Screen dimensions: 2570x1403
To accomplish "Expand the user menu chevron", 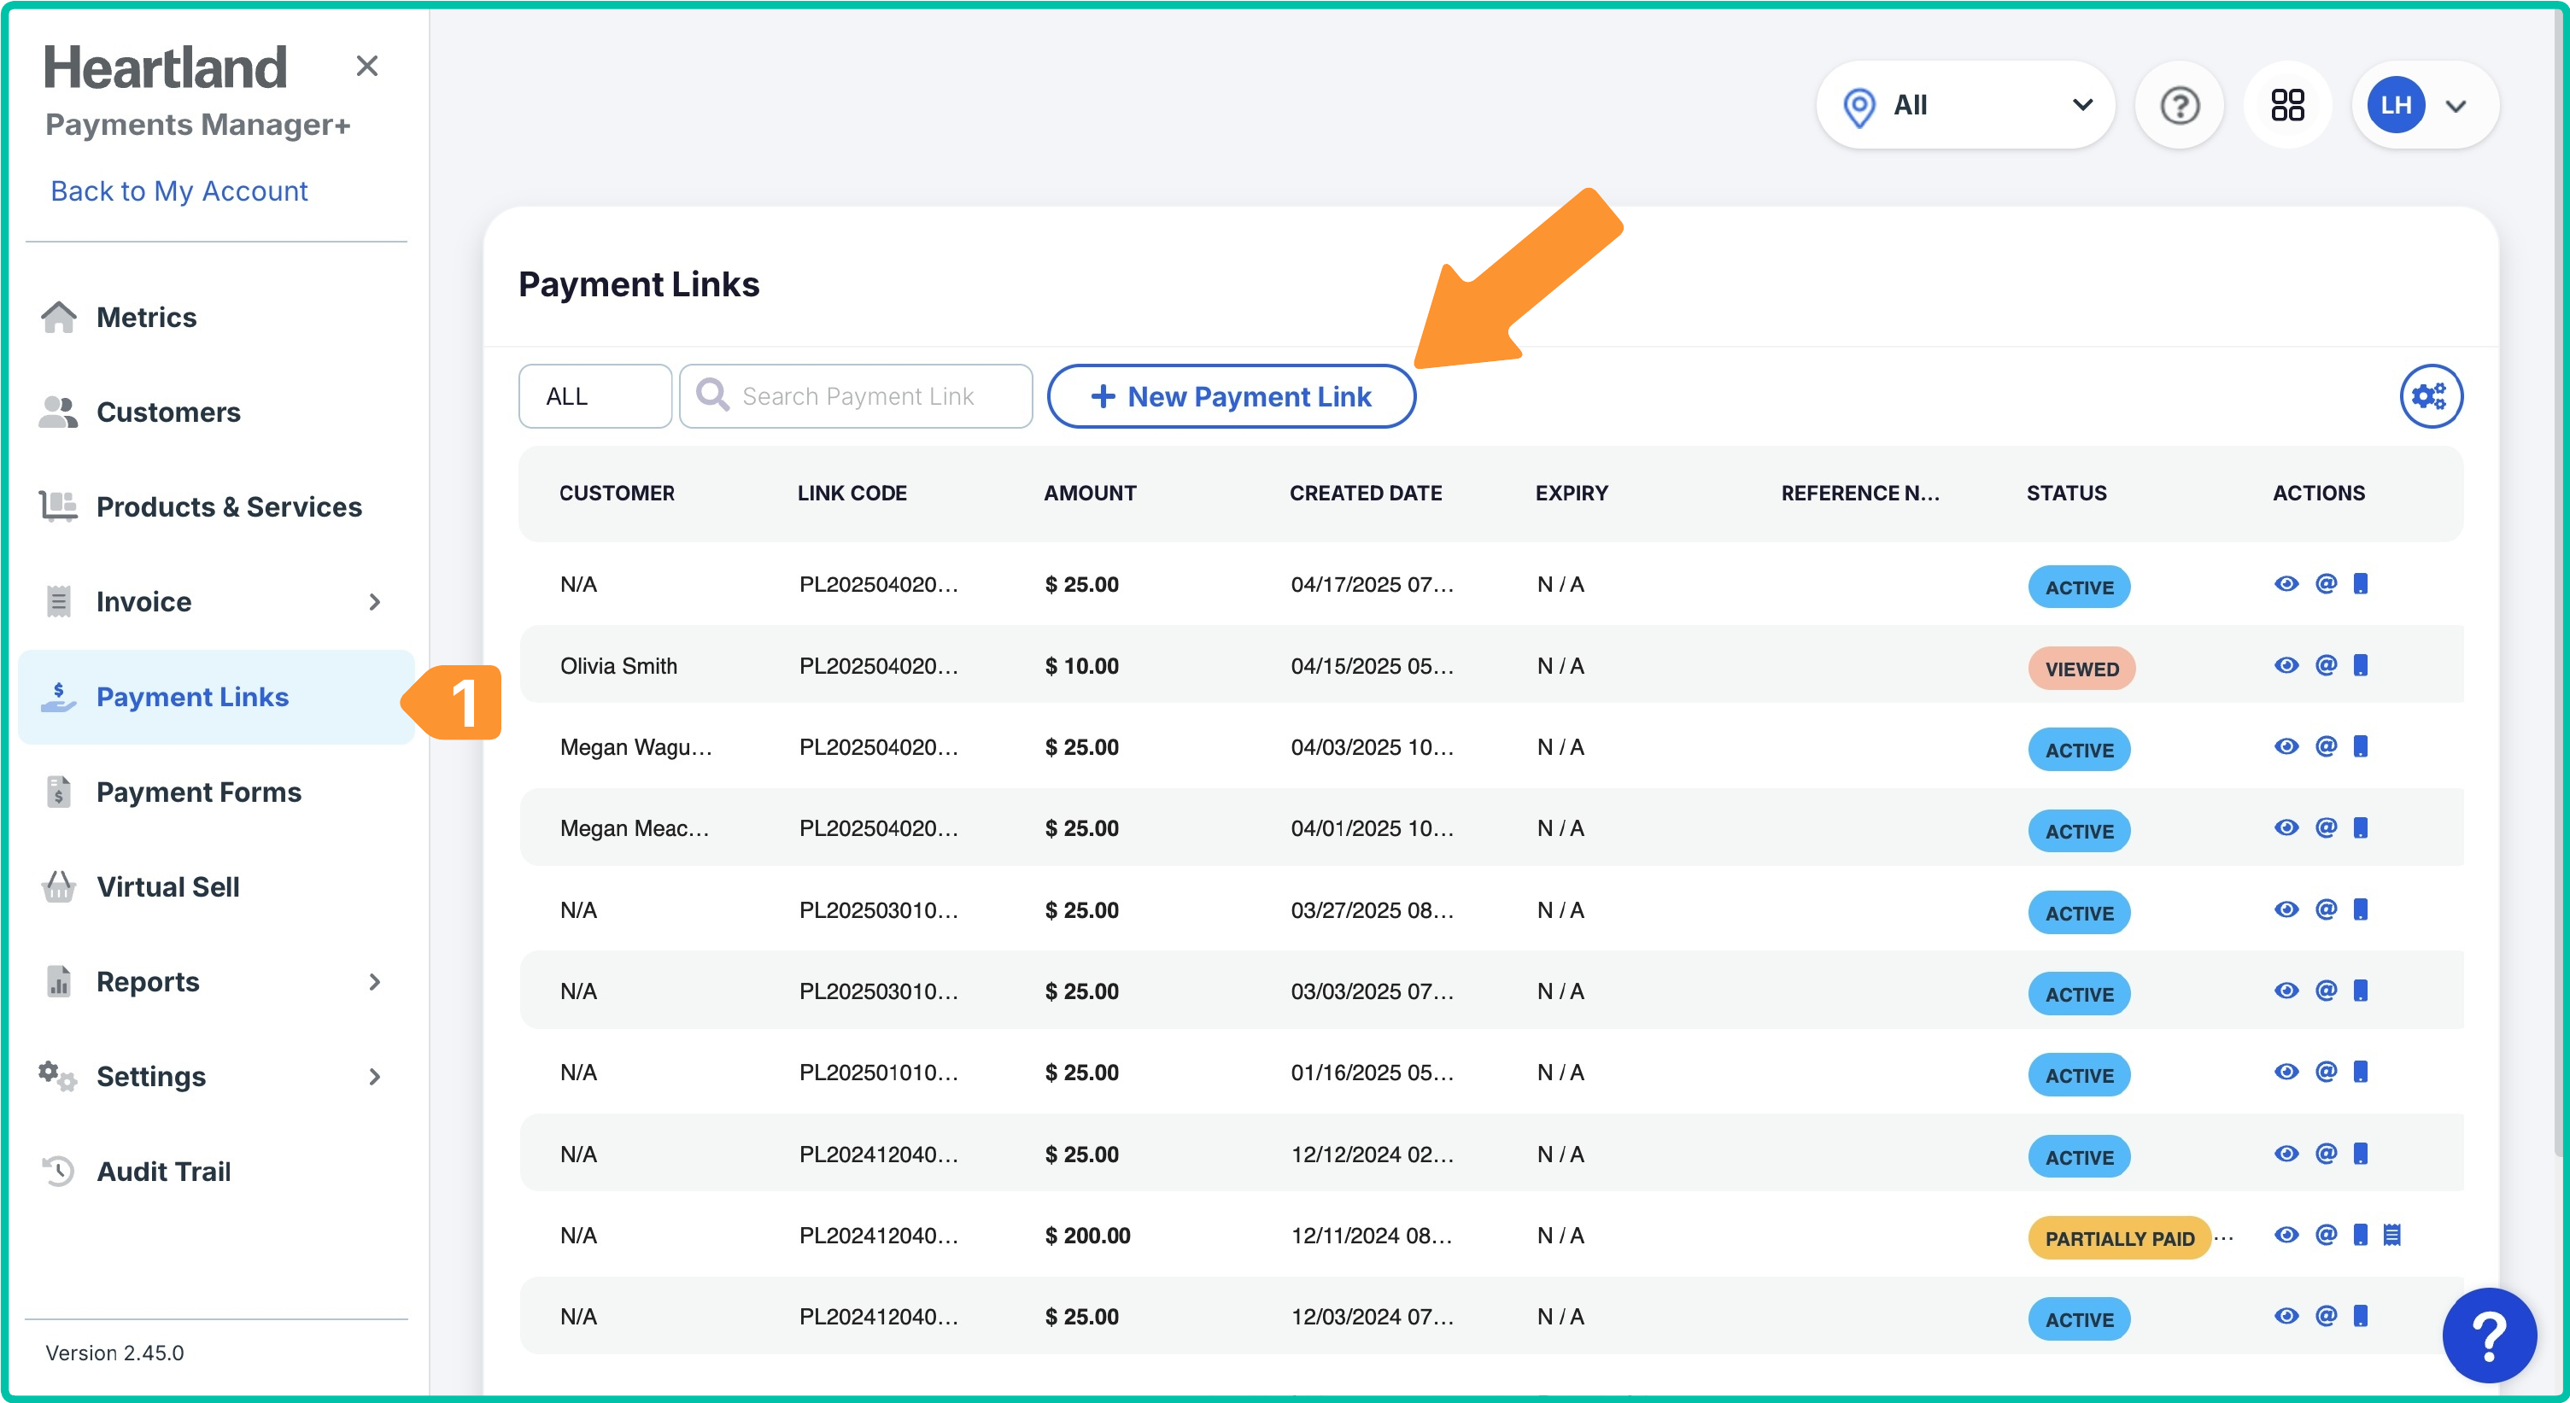I will coord(2456,106).
